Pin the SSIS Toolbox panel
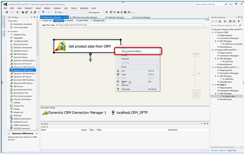245x154 pixels. click(x=34, y=17)
